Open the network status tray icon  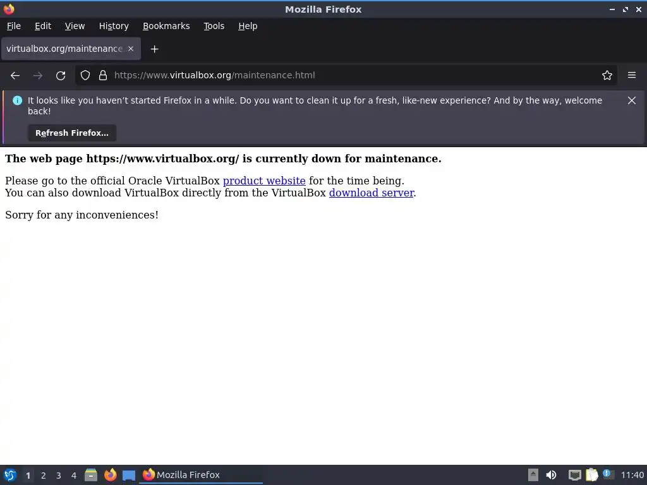point(574,476)
